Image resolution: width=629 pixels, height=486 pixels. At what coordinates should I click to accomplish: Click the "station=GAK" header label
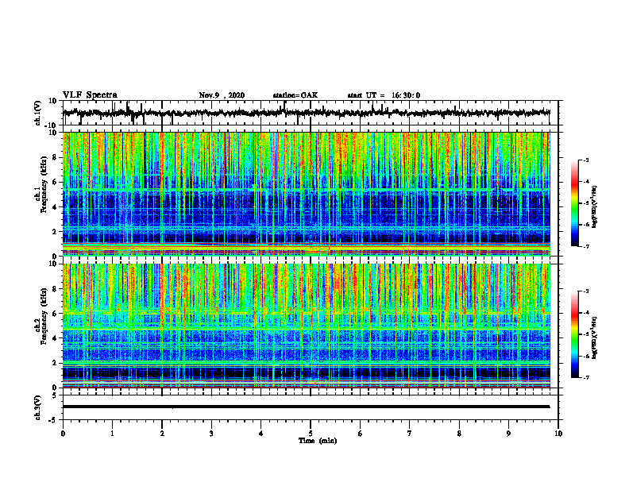click(x=295, y=95)
